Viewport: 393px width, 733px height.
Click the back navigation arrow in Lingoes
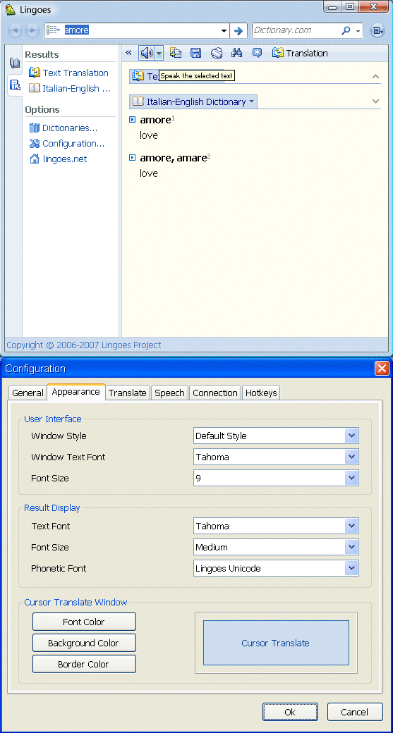click(16, 31)
